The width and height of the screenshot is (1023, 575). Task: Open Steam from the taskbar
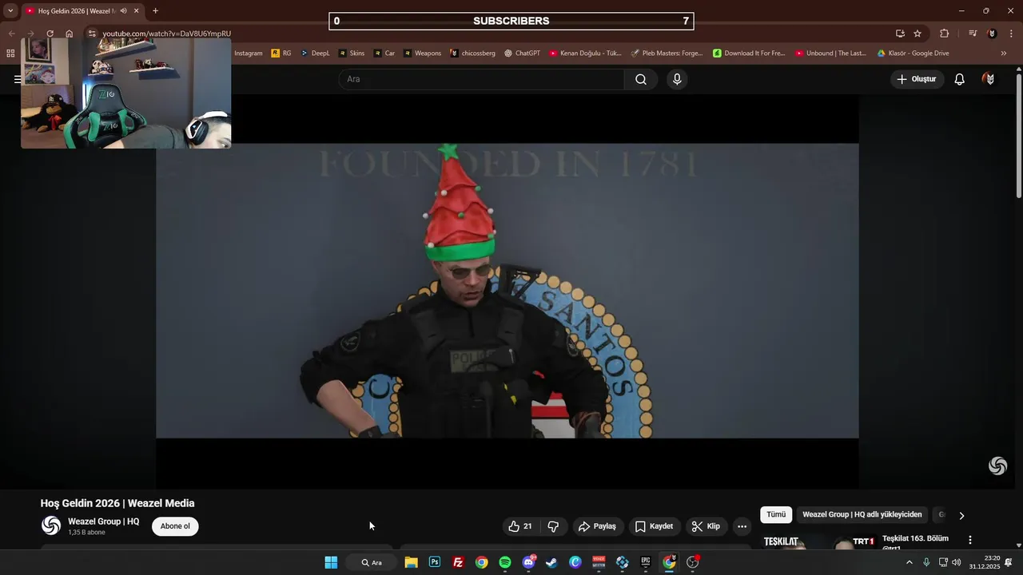[551, 562]
